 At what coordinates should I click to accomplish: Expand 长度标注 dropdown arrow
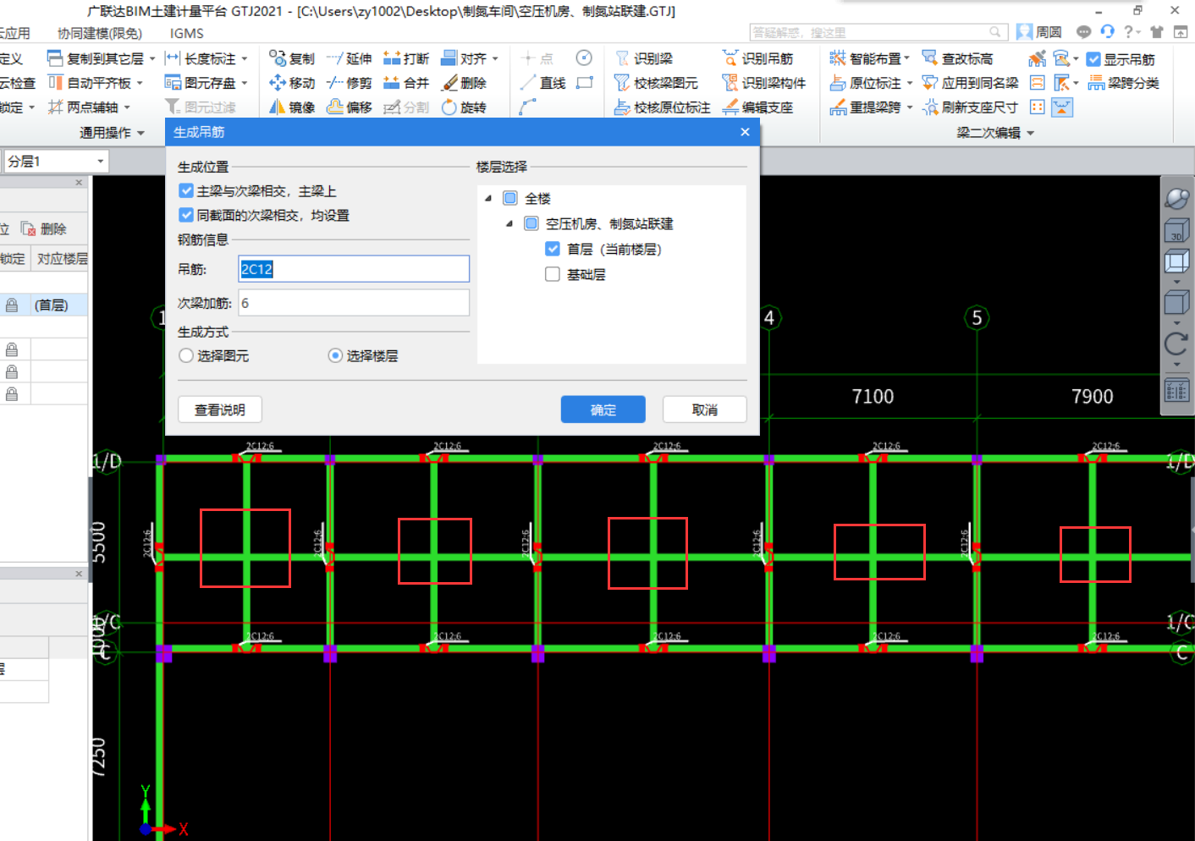(x=245, y=58)
